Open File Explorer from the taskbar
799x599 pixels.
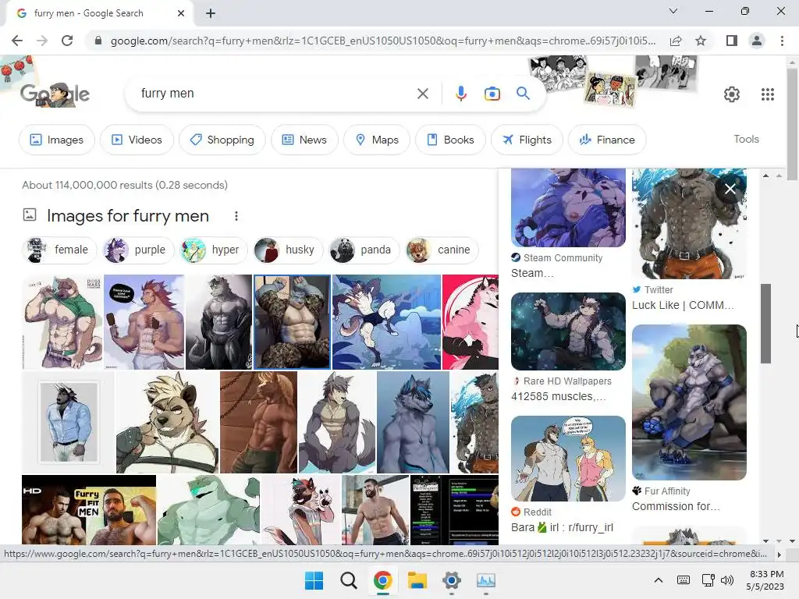417,580
